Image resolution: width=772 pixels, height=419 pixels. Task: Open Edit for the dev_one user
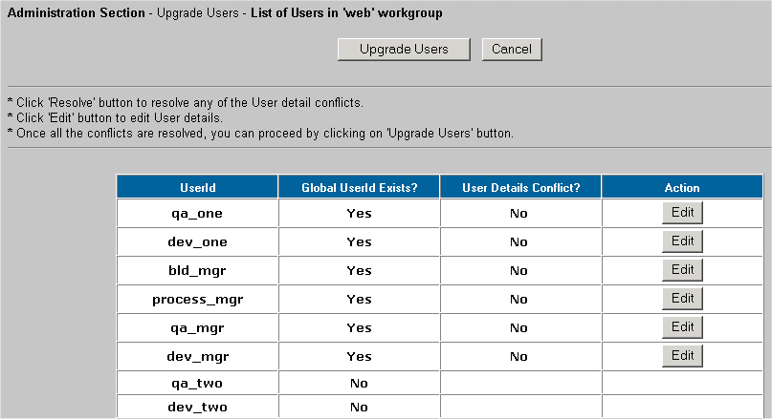point(682,241)
